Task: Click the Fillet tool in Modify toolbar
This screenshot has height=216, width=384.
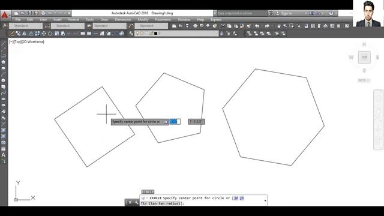Action: pos(109,34)
